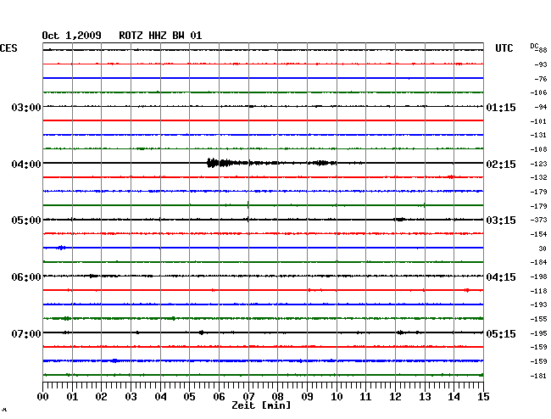This screenshot has height=419, width=551.
Task: Click the "Zeit [min]" axis title
Action: [x=261, y=405]
